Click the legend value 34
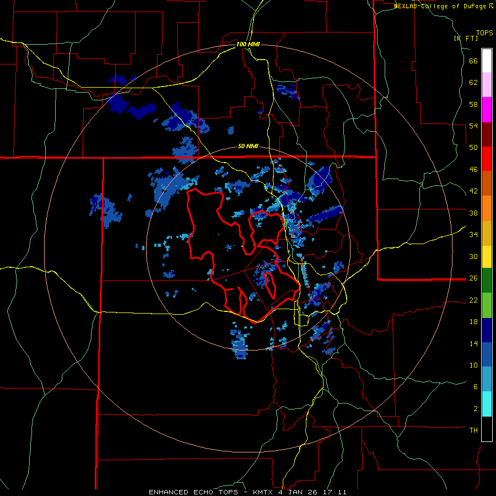This screenshot has height=496, width=496. 473,235
